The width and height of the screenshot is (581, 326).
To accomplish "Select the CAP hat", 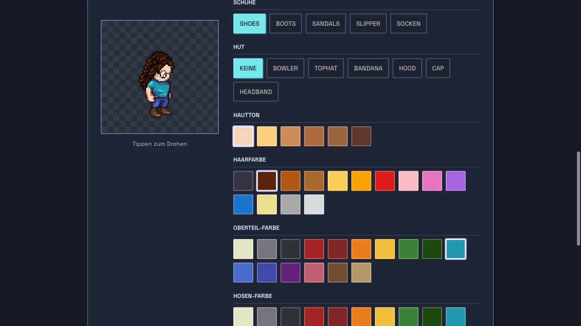I will [438, 68].
